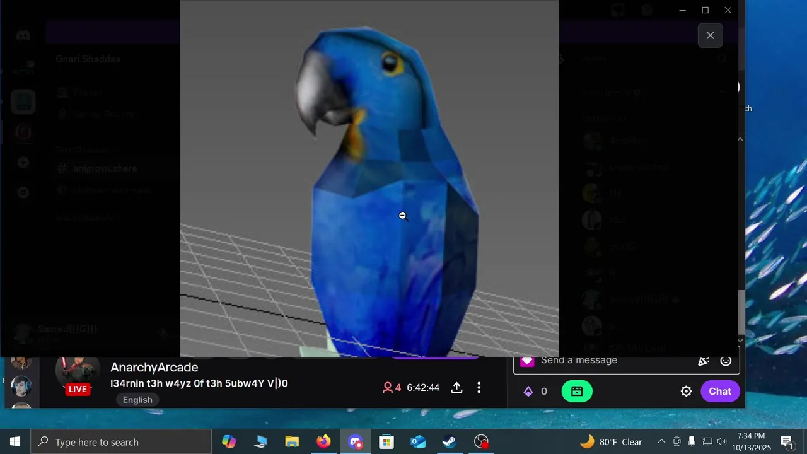The image size is (807, 454).
Task: Open the Windows Start menu
Action: pyautogui.click(x=15, y=442)
